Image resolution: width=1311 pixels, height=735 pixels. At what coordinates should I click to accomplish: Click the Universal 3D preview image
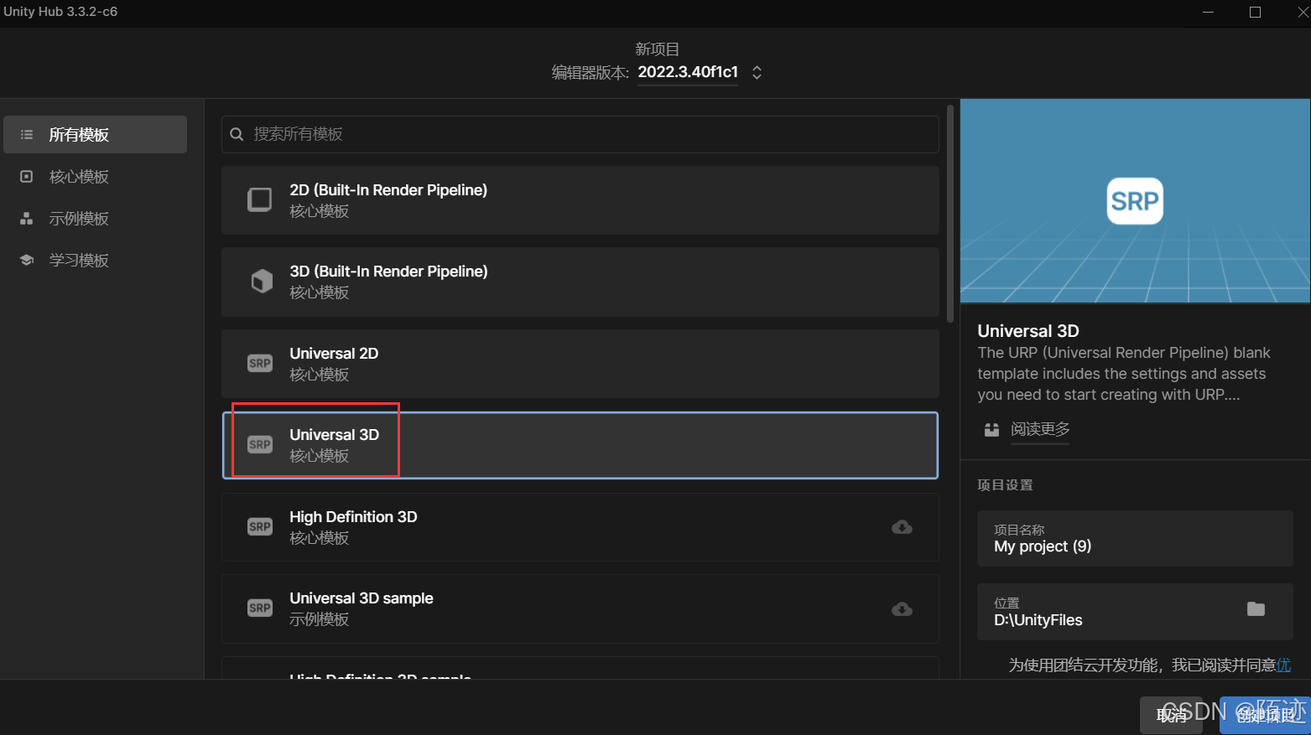point(1135,201)
